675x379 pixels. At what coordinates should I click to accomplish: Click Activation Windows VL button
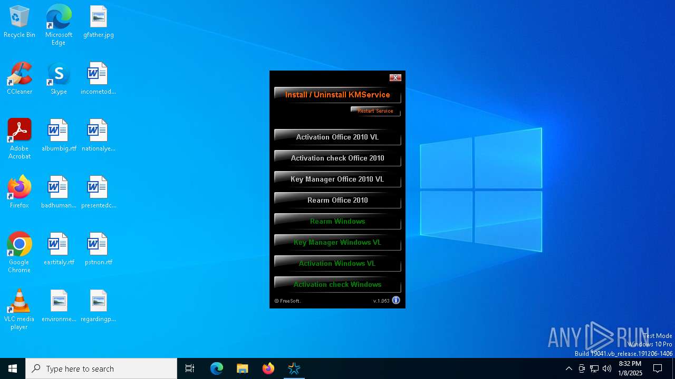(x=337, y=263)
